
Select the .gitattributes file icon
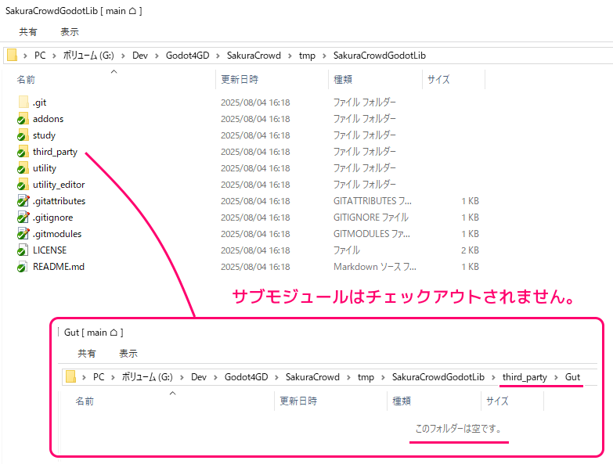(x=23, y=201)
